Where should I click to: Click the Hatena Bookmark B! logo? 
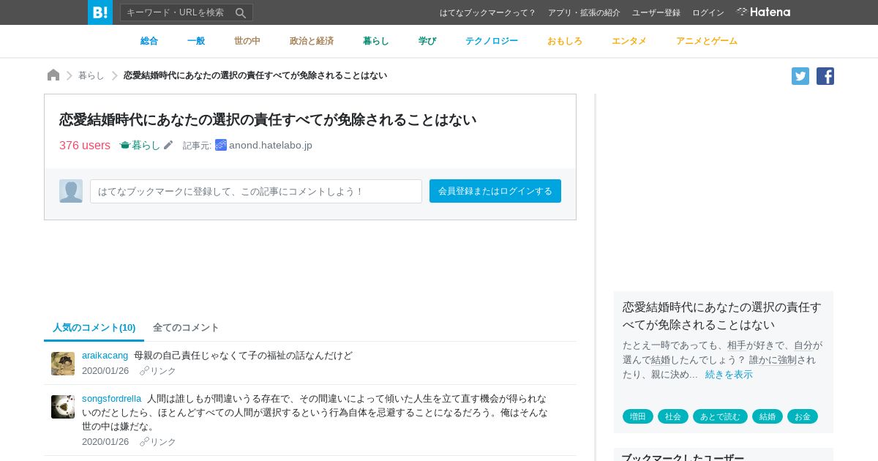click(x=100, y=12)
